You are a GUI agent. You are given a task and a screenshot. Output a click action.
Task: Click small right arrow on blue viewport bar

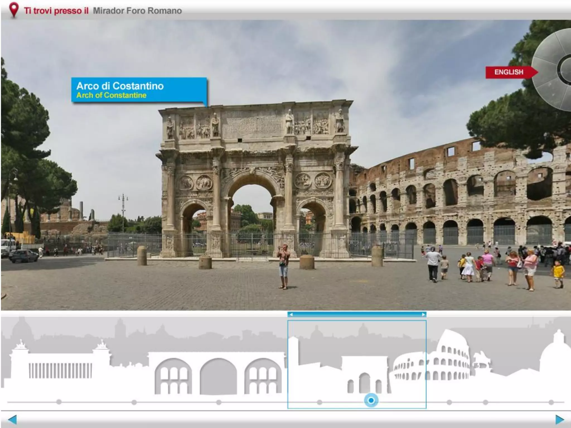pos(423,315)
